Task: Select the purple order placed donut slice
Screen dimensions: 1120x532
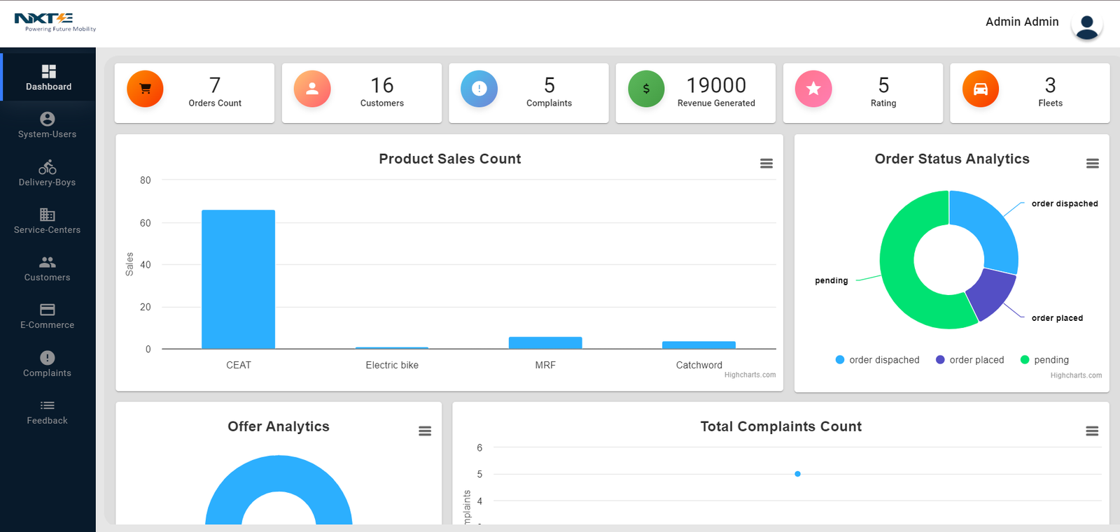Action: 994,294
